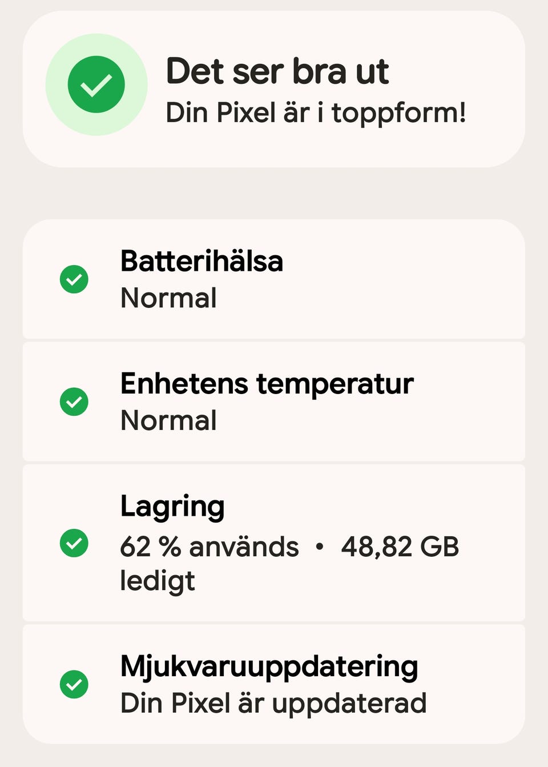Tap the large green checkmark status icon
The width and height of the screenshot is (548, 767).
click(96, 85)
